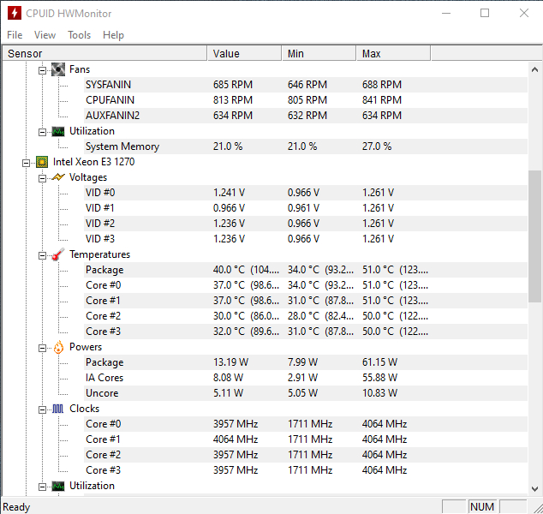
Task: Select Core #2 under Temperatures
Action: [x=306, y=316]
